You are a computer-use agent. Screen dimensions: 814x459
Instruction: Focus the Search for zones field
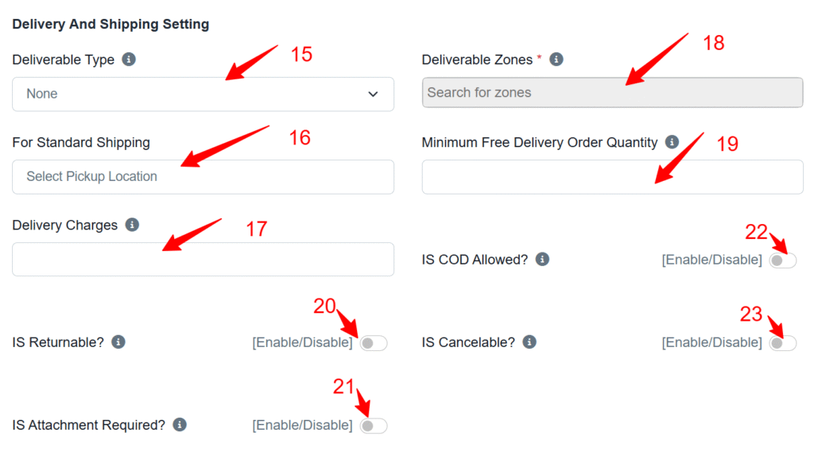[x=612, y=92]
